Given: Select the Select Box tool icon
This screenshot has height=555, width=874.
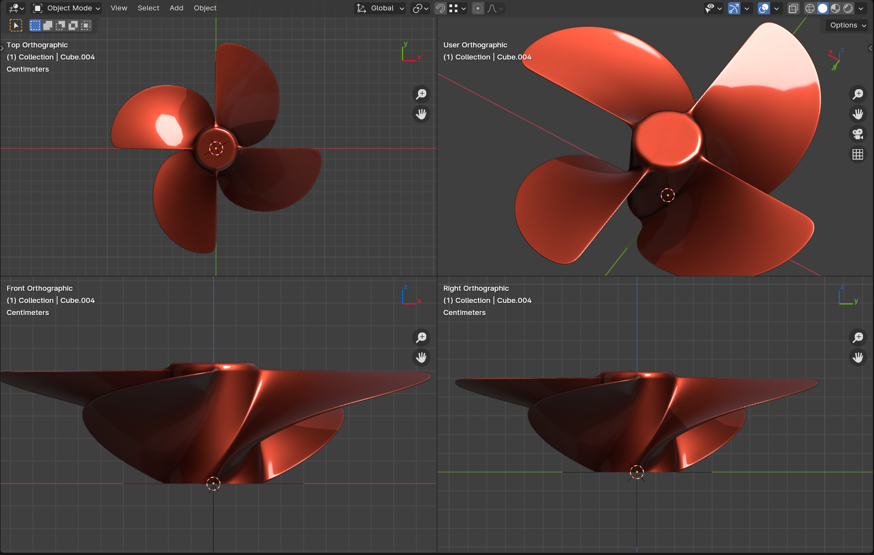Looking at the screenshot, I should pos(16,25).
